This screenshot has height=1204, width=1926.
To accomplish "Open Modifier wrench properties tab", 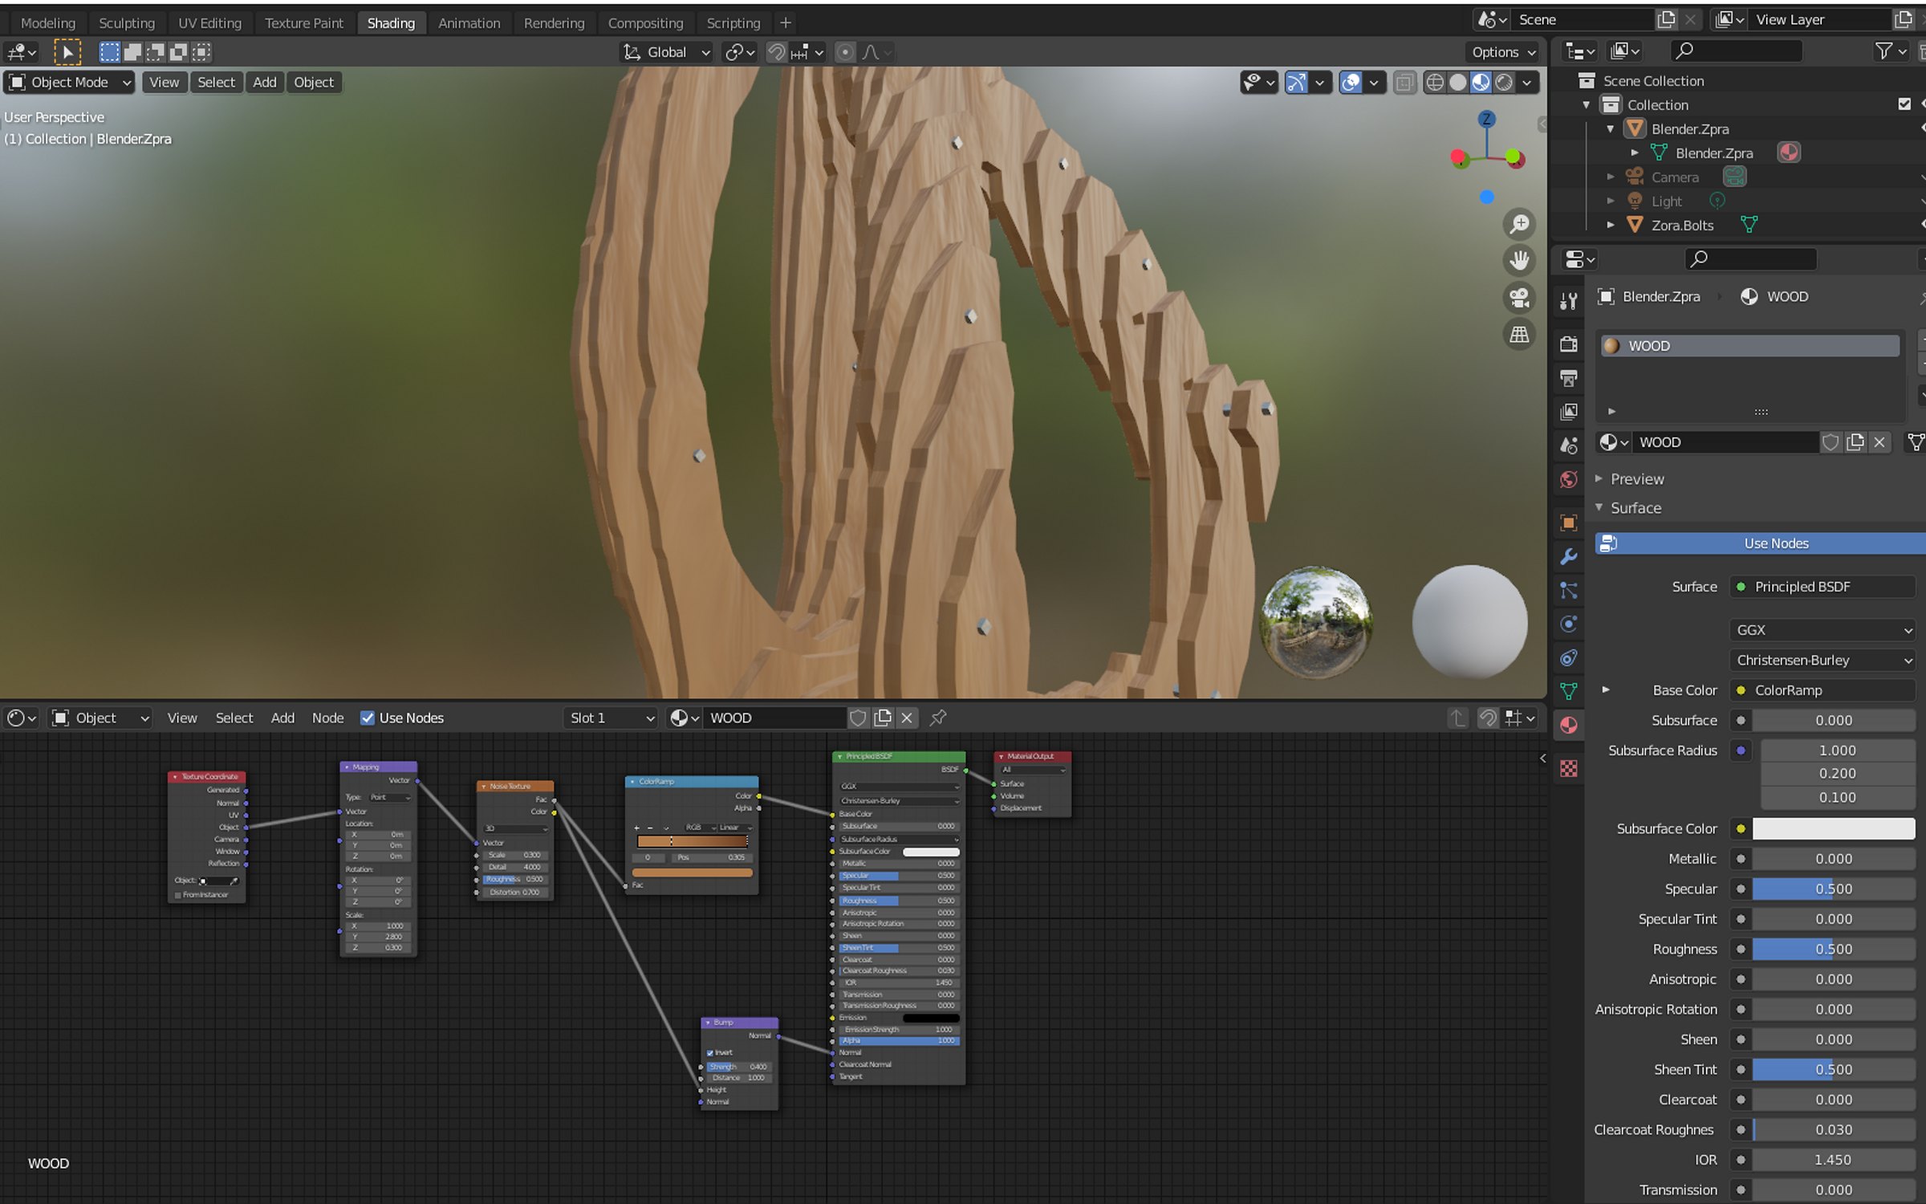I will [x=1568, y=556].
